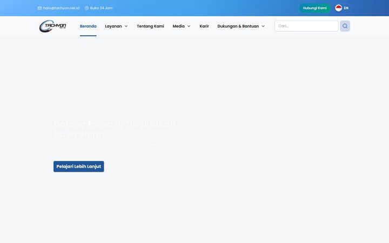Open the Karir page
Viewport: 389px width, 243px height.
[204, 26]
